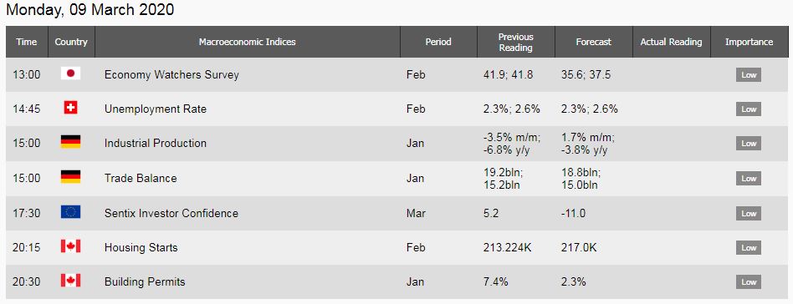793x304 pixels.
Task: Click Canada flag beside Housing Starts
Action: (71, 246)
